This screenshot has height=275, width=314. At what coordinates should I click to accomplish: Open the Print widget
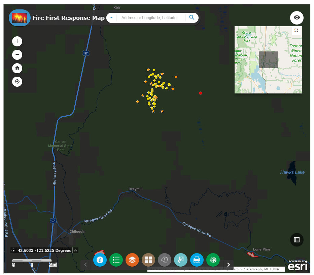pyautogui.click(x=197, y=260)
